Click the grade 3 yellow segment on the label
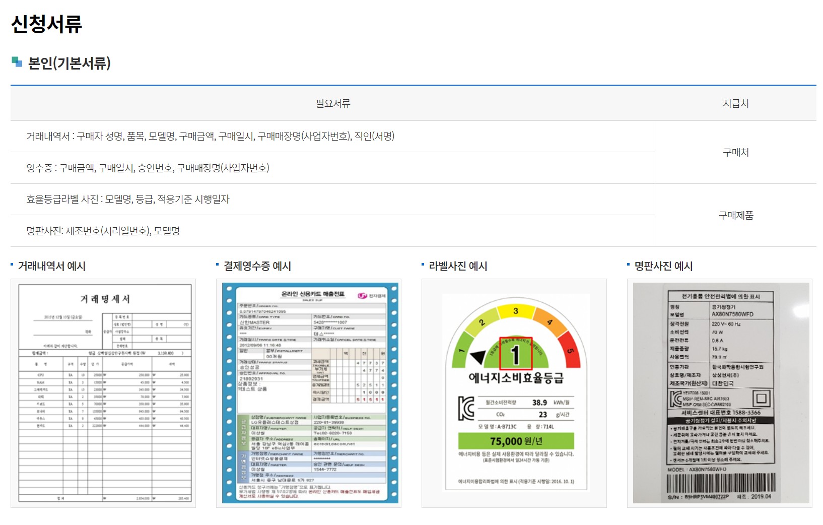The width and height of the screenshot is (823, 525). [515, 311]
